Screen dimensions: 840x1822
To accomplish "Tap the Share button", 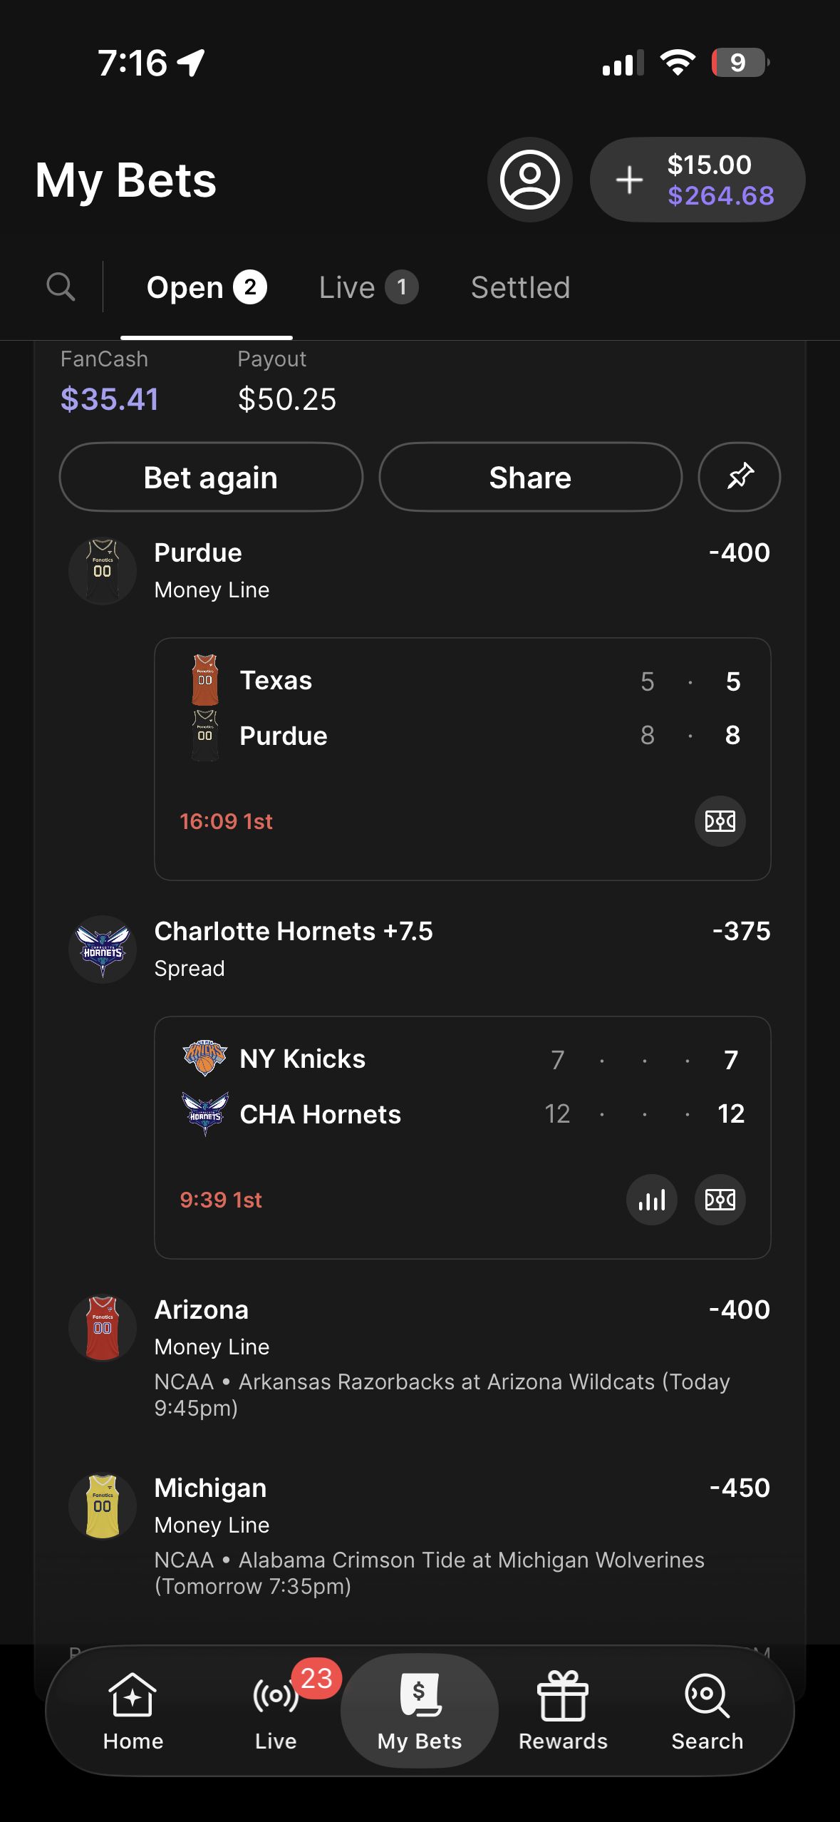I will point(530,478).
